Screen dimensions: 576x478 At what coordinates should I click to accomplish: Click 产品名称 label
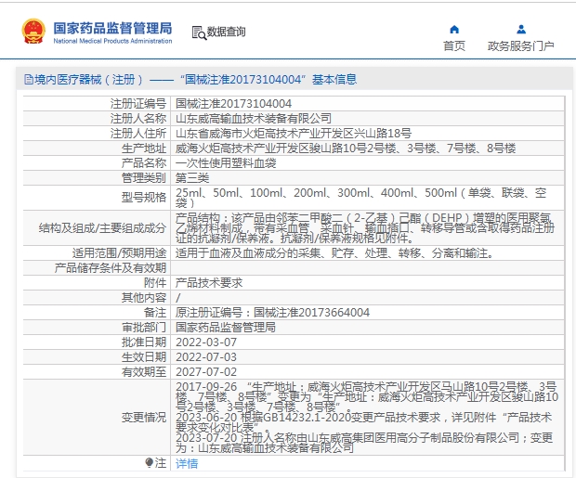(144, 162)
